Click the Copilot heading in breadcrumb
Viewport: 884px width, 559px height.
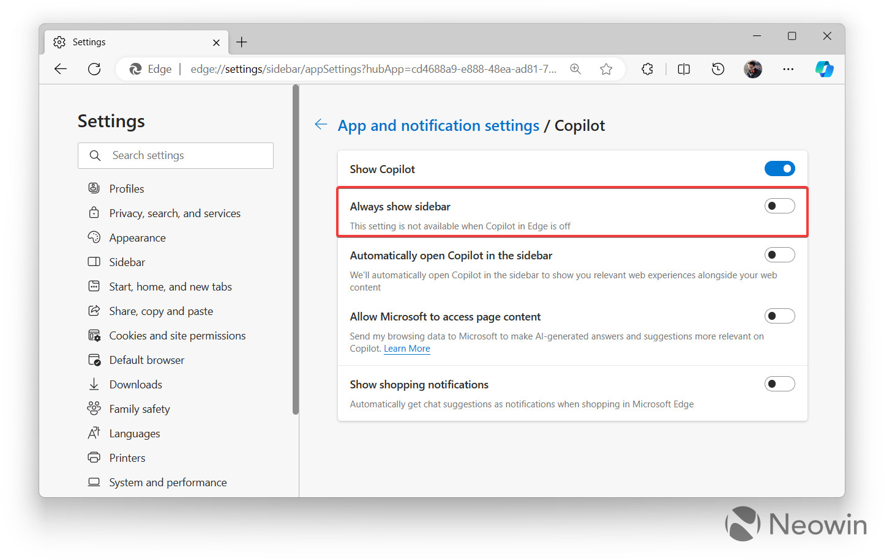[x=580, y=125]
